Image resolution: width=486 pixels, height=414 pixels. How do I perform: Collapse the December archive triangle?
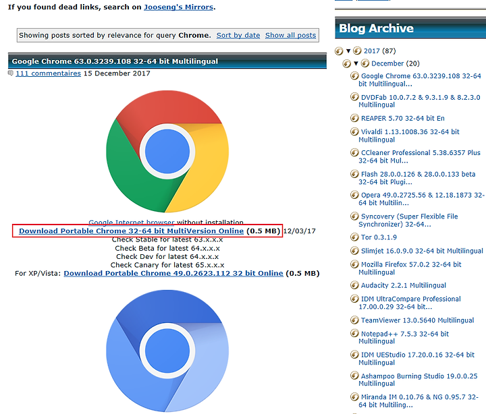356,63
